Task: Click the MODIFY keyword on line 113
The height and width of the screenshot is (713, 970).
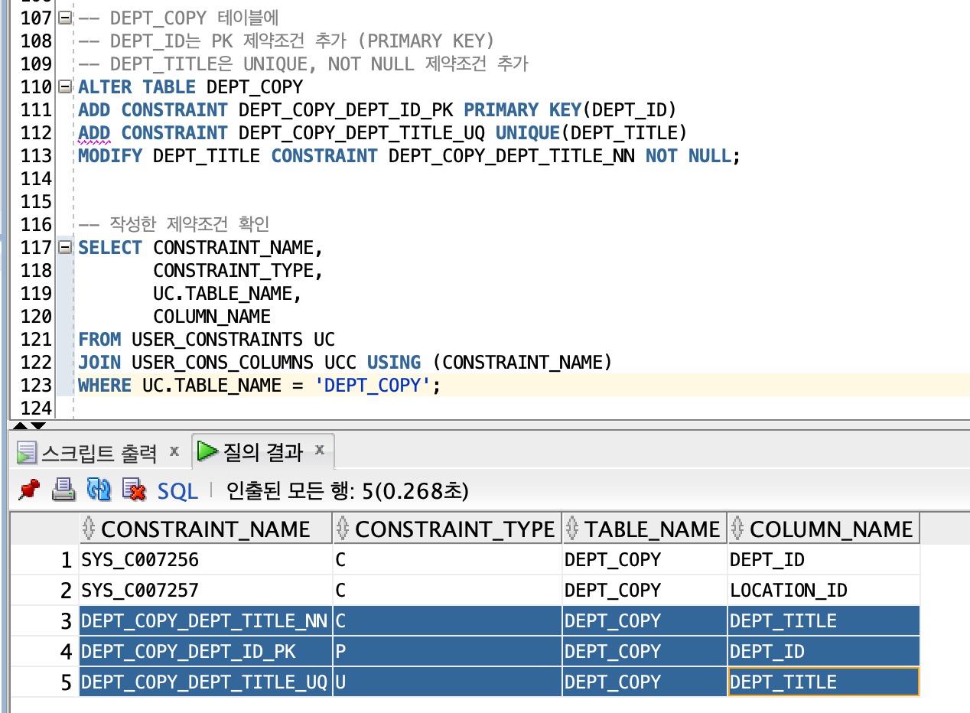Action: [x=110, y=156]
